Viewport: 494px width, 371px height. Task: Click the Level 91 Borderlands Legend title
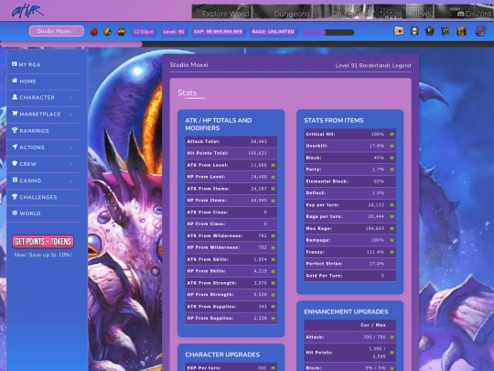tap(373, 66)
